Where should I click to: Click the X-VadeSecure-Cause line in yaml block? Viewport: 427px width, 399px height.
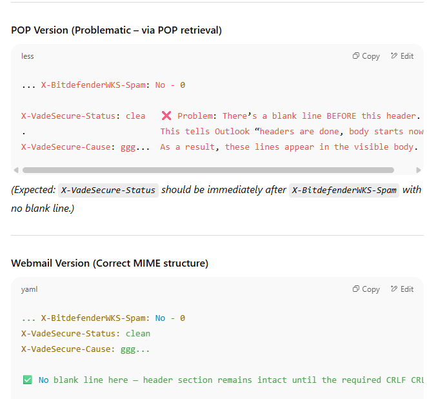[86, 349]
